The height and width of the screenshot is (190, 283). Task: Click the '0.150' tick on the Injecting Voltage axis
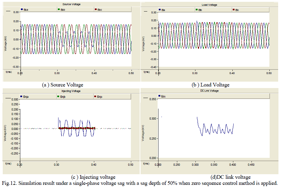[15, 114]
